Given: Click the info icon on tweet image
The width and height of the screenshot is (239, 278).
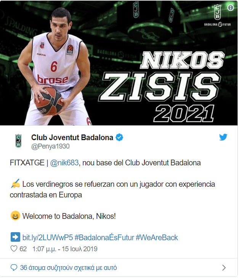Looking at the screenshot, I should [231, 8].
